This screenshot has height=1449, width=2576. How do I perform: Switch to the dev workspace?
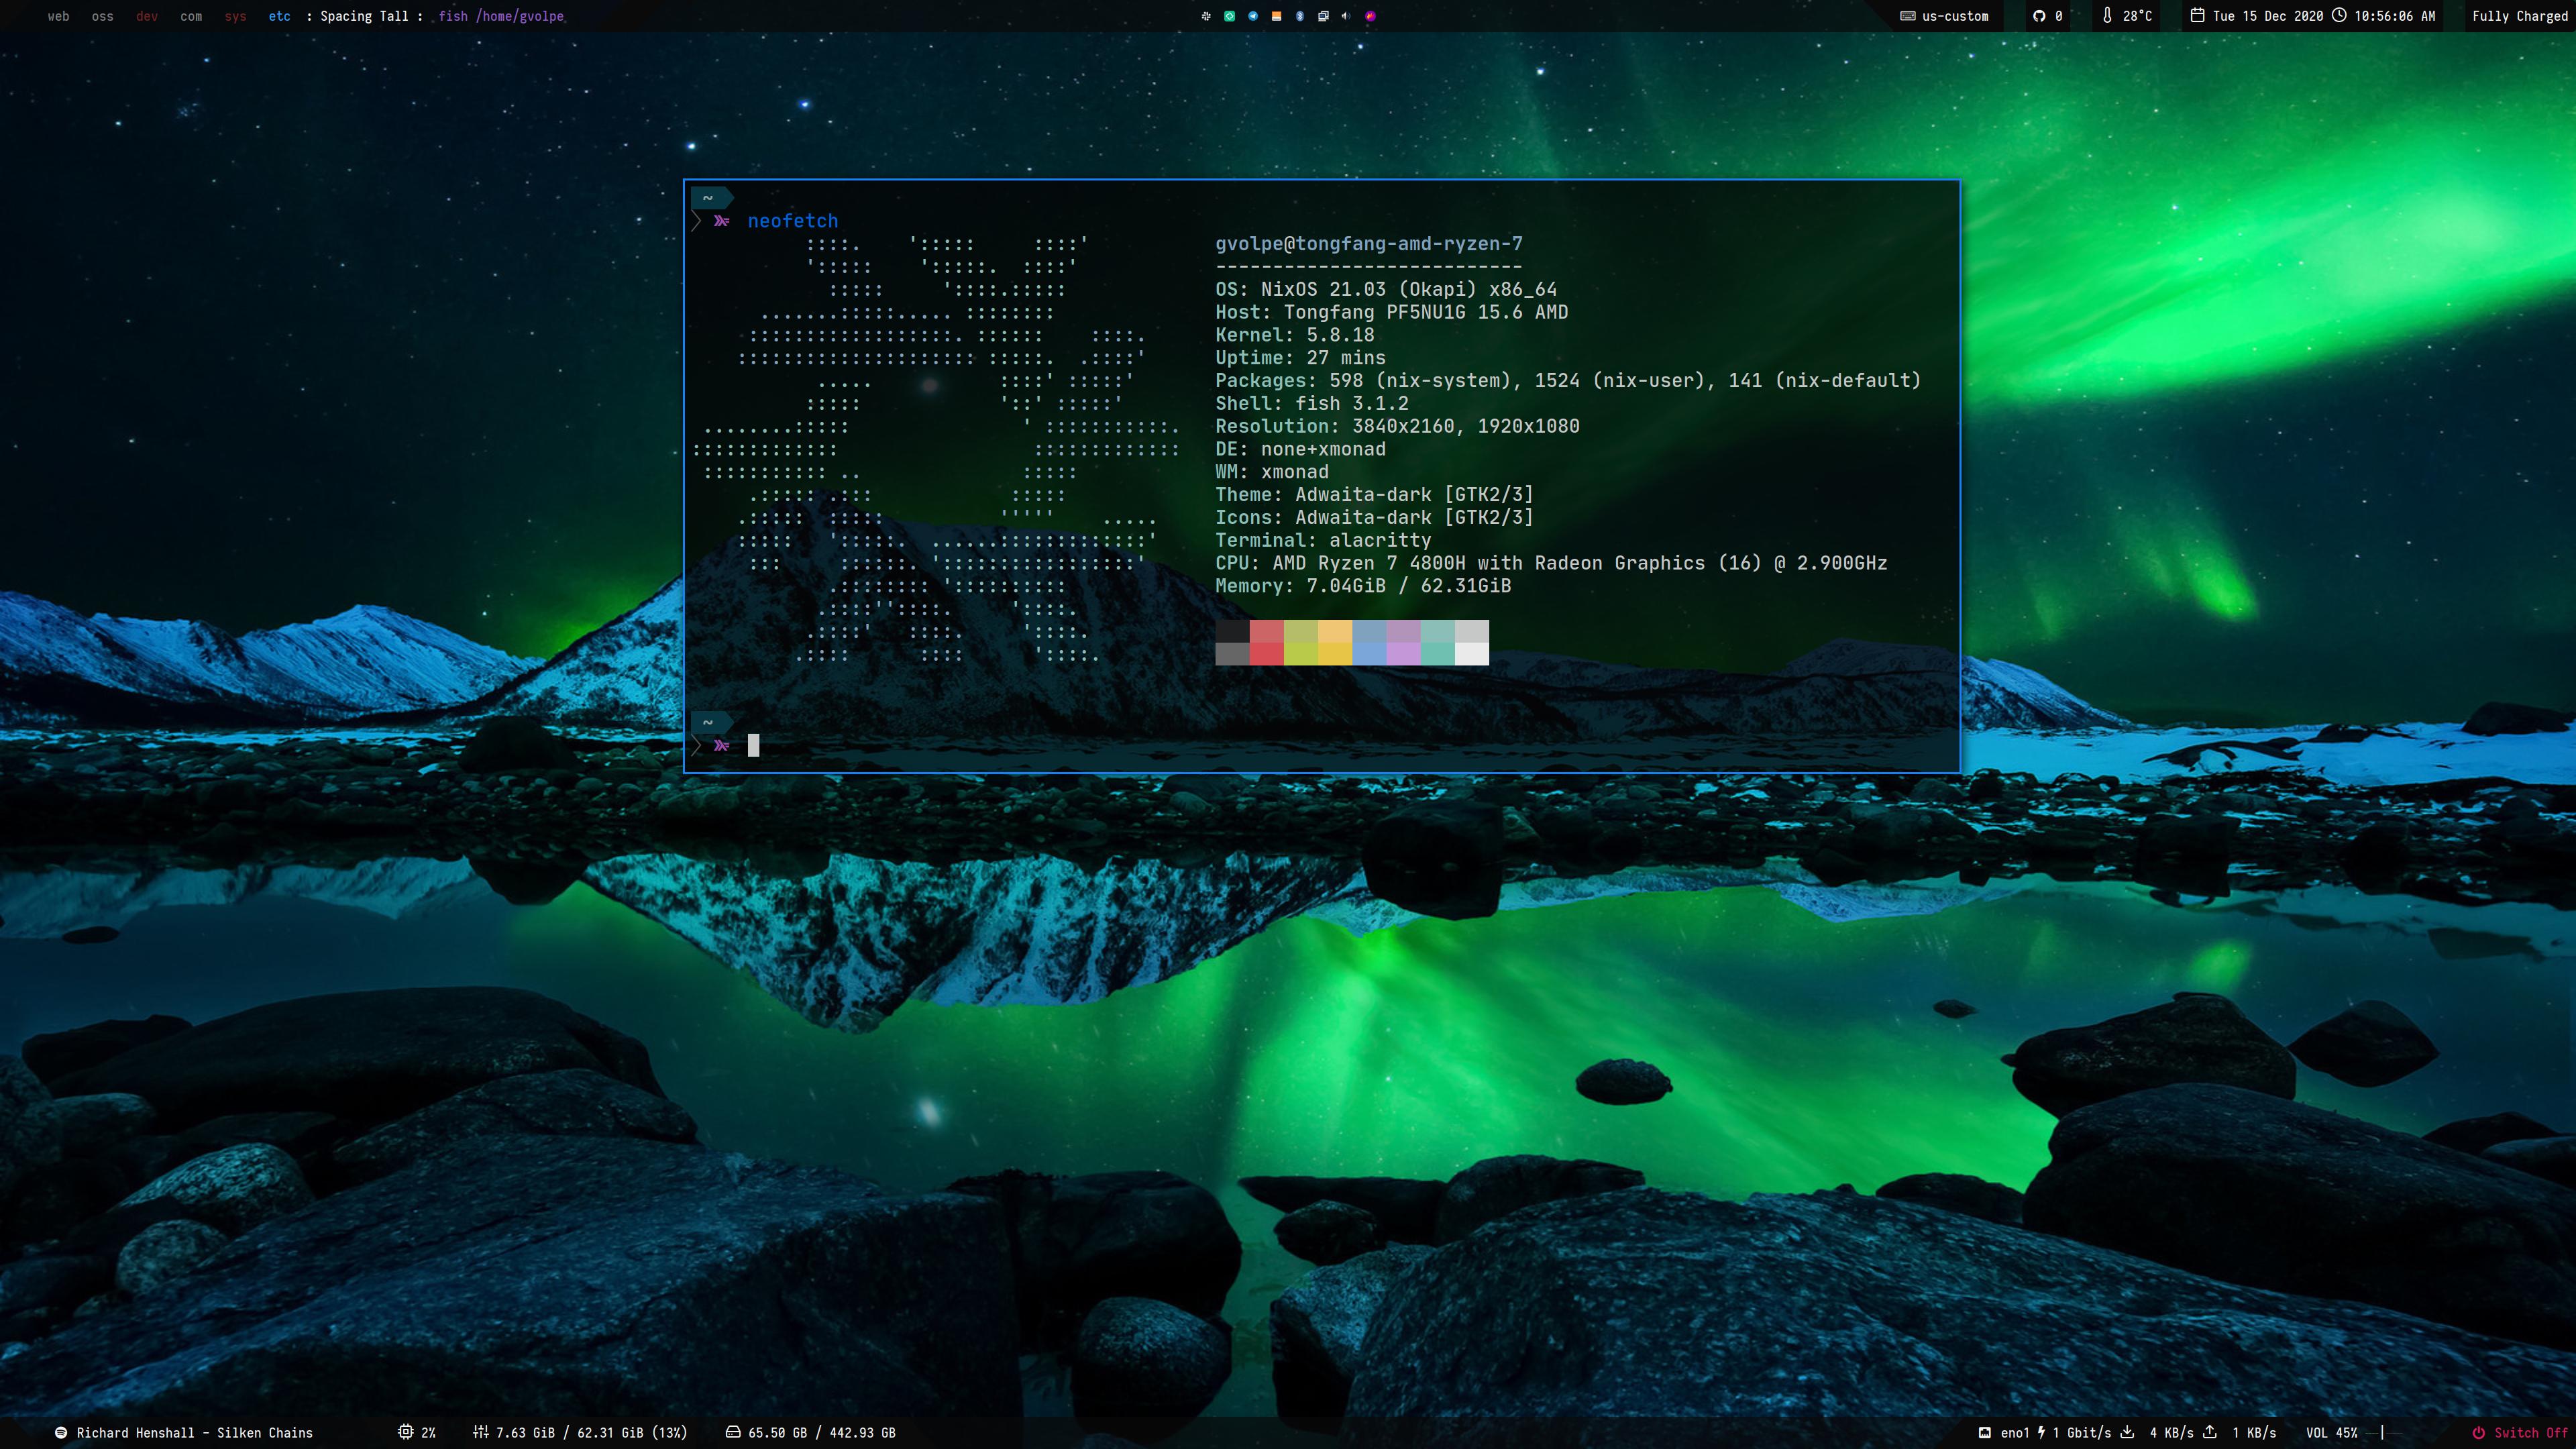(147, 16)
